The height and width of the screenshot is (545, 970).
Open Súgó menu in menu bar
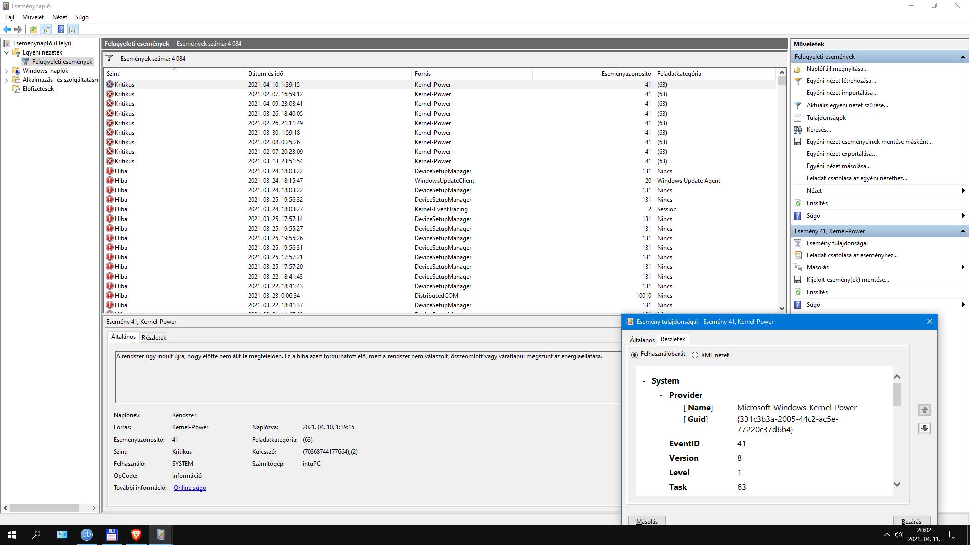click(82, 17)
